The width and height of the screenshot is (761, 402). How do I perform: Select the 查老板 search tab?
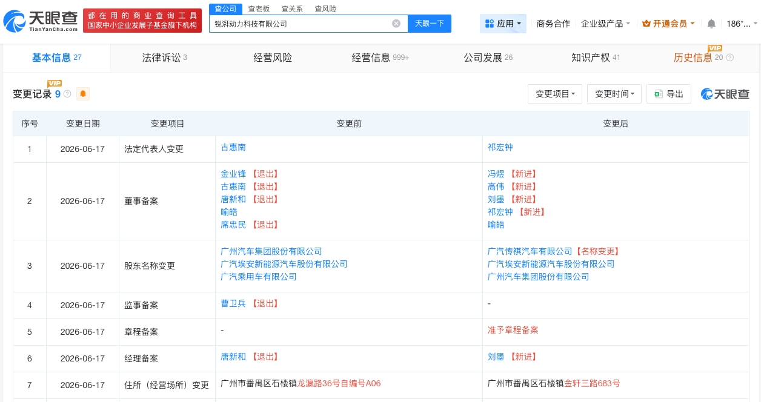259,9
